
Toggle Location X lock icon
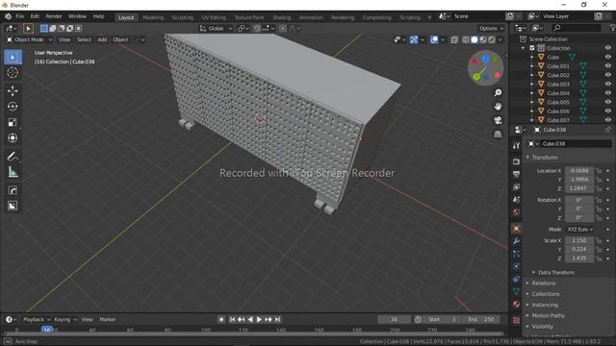coord(599,171)
